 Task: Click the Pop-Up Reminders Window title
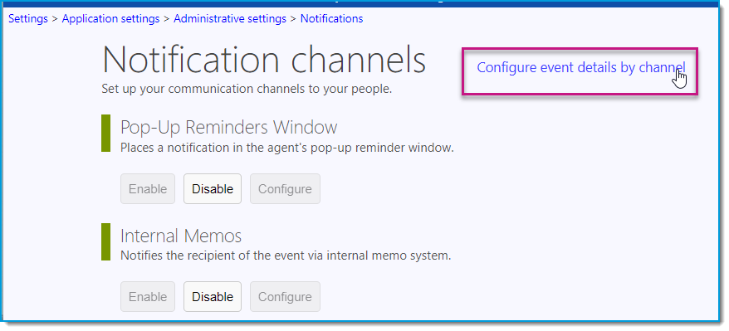click(228, 128)
